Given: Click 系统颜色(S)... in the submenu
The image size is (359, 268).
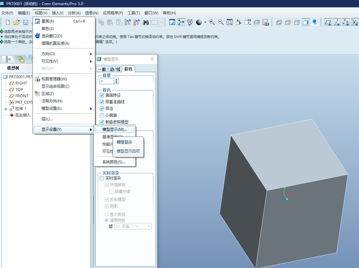Looking at the screenshot, I should (115, 162).
